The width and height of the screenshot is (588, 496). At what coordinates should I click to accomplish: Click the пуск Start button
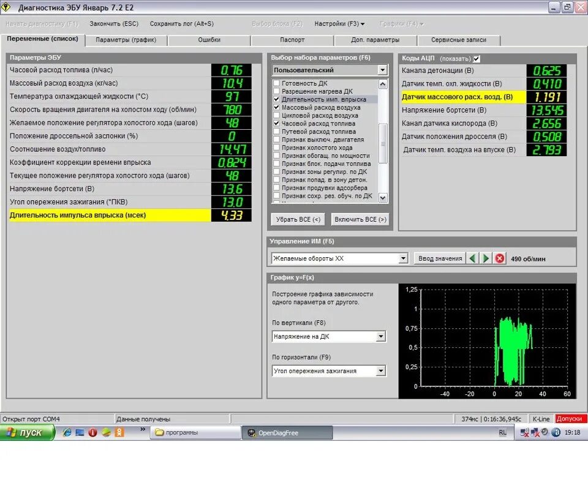point(27,432)
